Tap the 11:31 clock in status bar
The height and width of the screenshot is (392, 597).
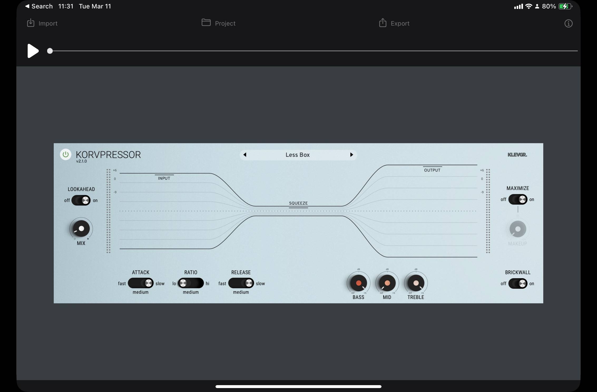point(66,6)
